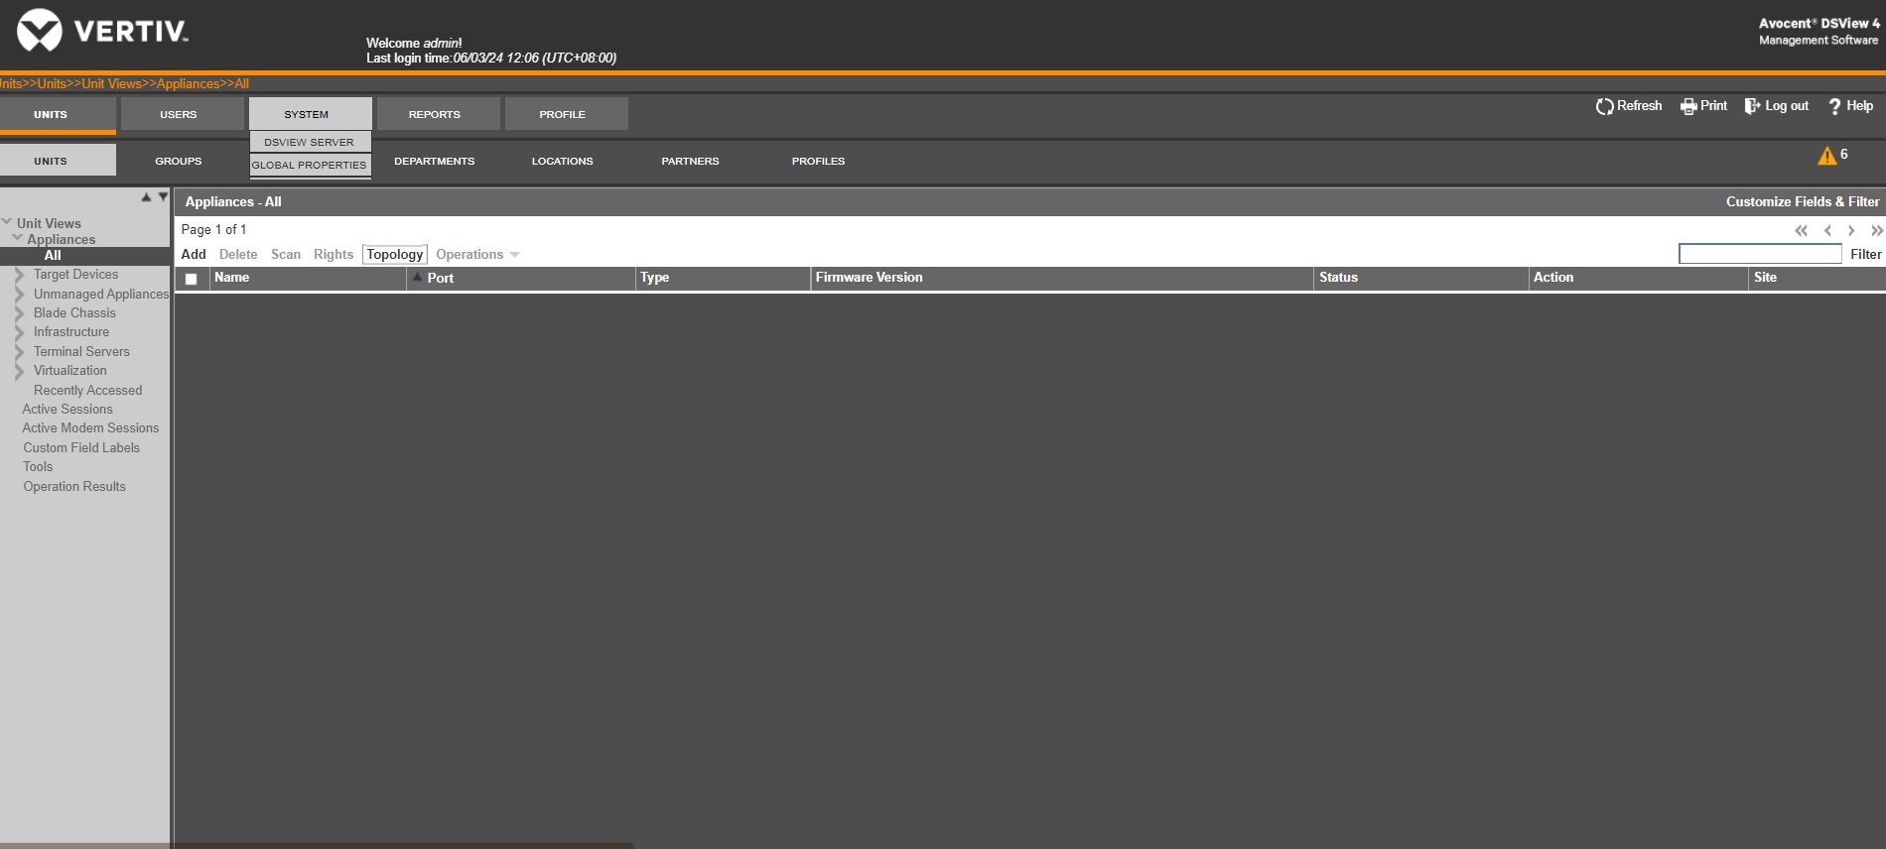Viewport: 1886px width, 849px height.
Task: Click the Vertiv logo icon
Action: pyautogui.click(x=40, y=30)
